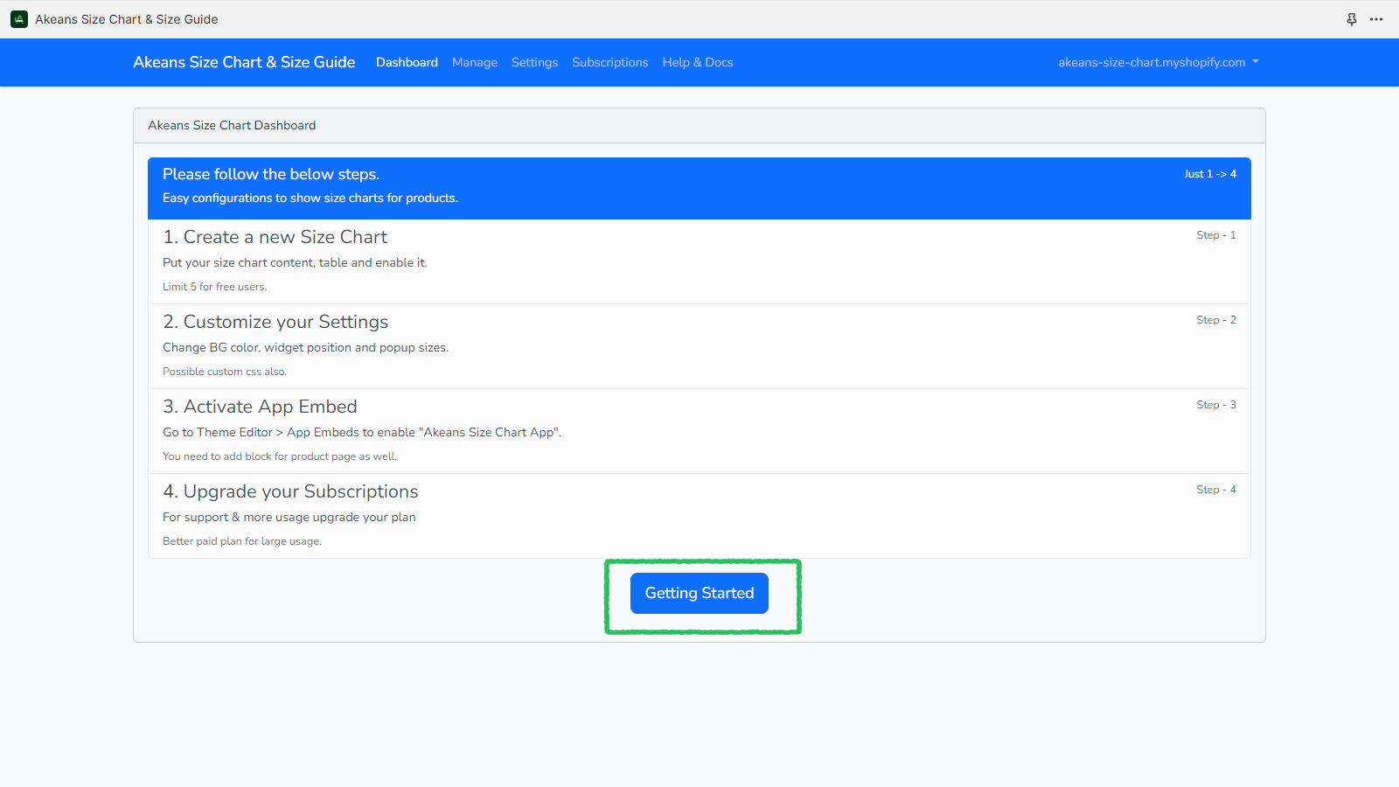
Task: Click the Akeans app icon in the title bar
Action: click(x=18, y=18)
